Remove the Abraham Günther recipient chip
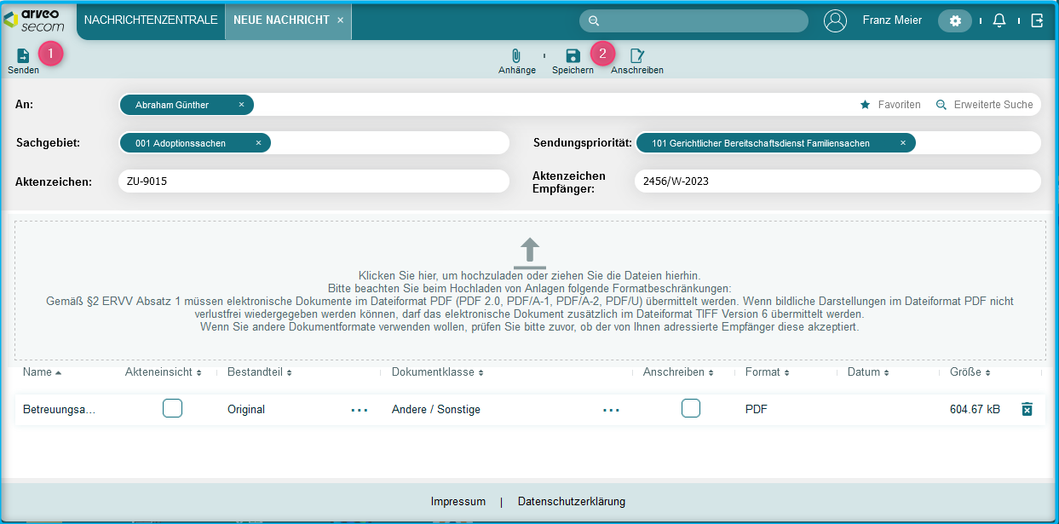This screenshot has width=1059, height=524. pos(241,105)
